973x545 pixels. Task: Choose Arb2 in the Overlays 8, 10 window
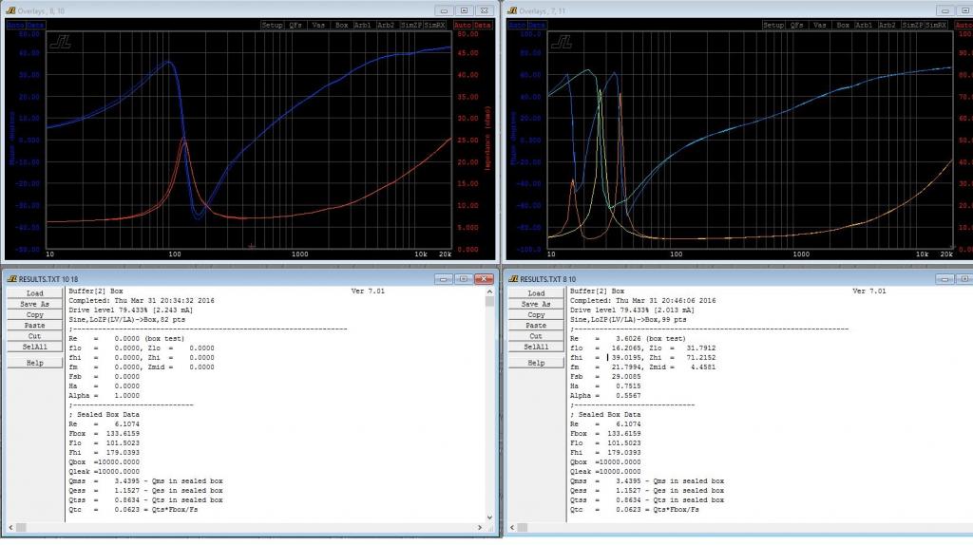(x=386, y=25)
